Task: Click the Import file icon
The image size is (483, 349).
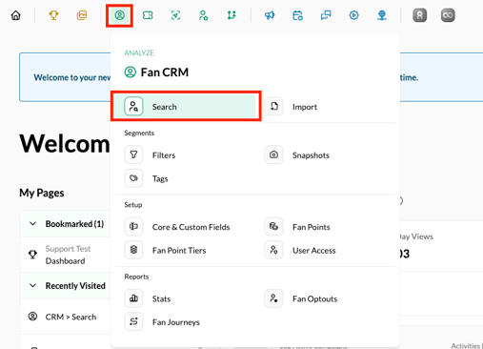Action: click(x=274, y=106)
